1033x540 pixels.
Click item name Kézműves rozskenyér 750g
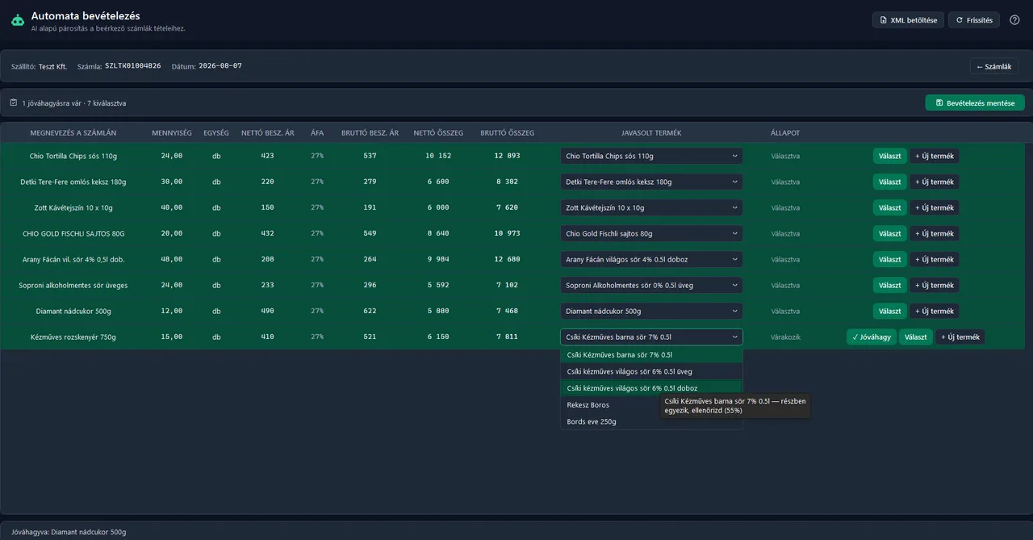click(x=73, y=337)
